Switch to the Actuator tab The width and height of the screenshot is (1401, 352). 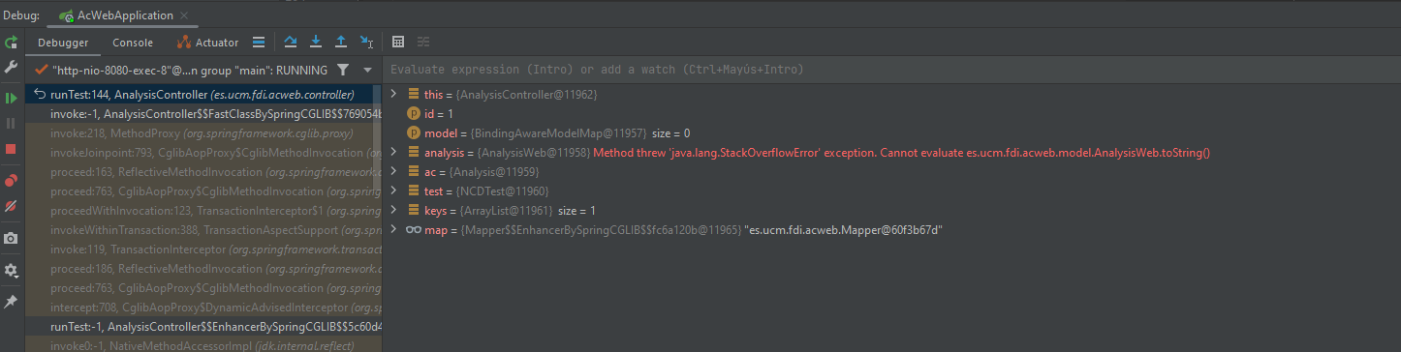[208, 43]
